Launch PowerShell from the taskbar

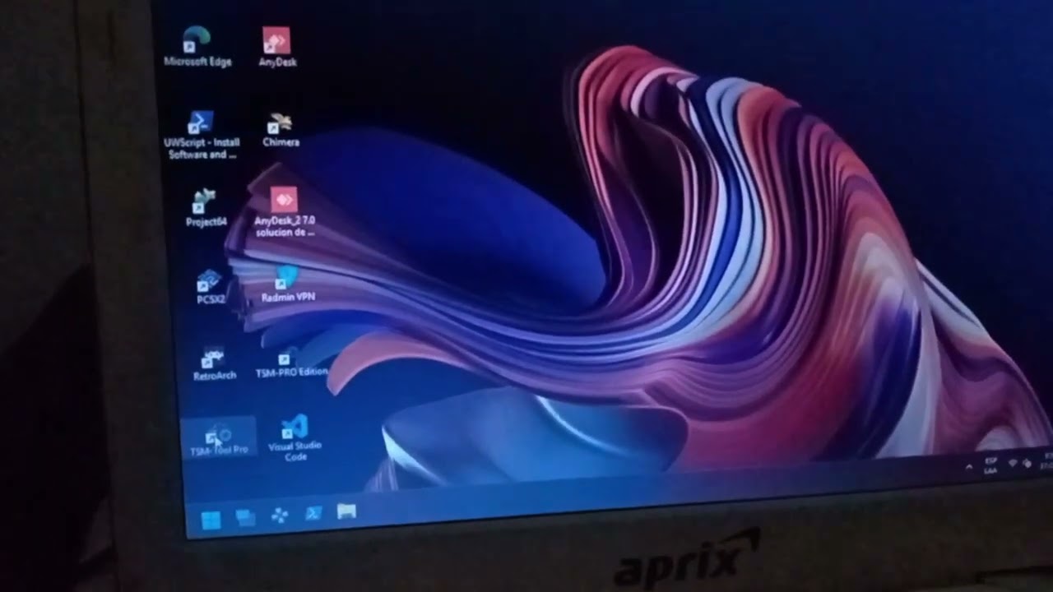coord(313,513)
